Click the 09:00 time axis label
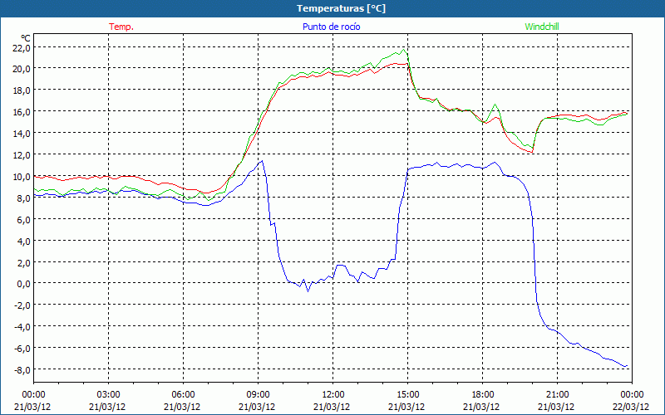This screenshot has width=665, height=415. [258, 395]
